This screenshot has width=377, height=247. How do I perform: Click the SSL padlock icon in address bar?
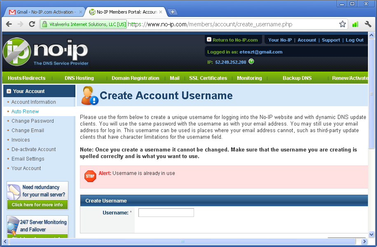(44, 24)
